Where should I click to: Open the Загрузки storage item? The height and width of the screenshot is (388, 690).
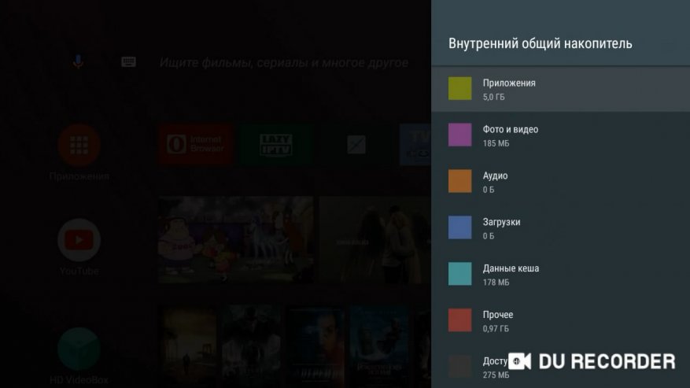point(561,227)
